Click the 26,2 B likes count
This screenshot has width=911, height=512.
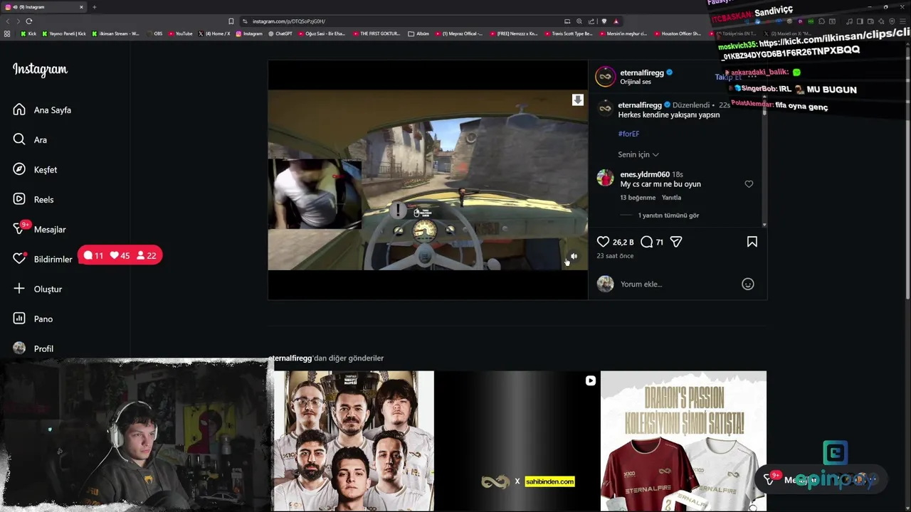[623, 242]
